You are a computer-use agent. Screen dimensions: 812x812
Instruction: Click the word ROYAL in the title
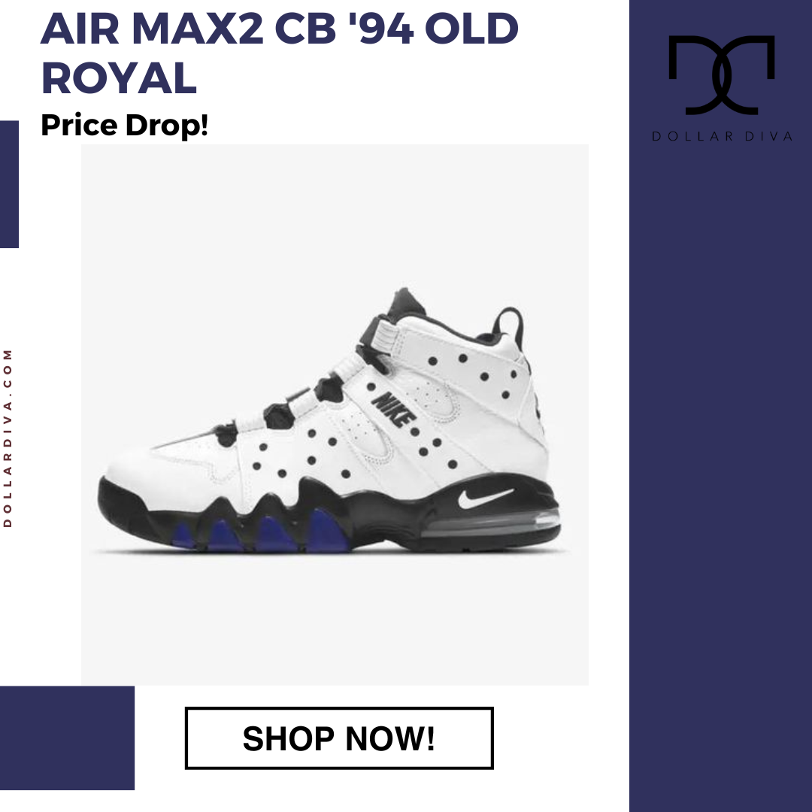tap(119, 78)
